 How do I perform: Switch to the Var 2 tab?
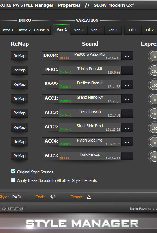click(79, 30)
